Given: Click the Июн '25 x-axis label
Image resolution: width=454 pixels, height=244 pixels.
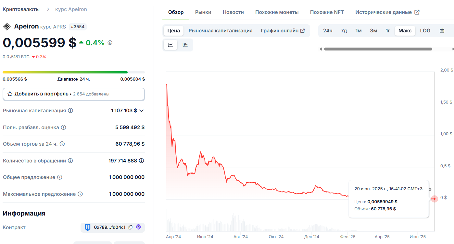Looking at the screenshot, I should click(418, 237).
